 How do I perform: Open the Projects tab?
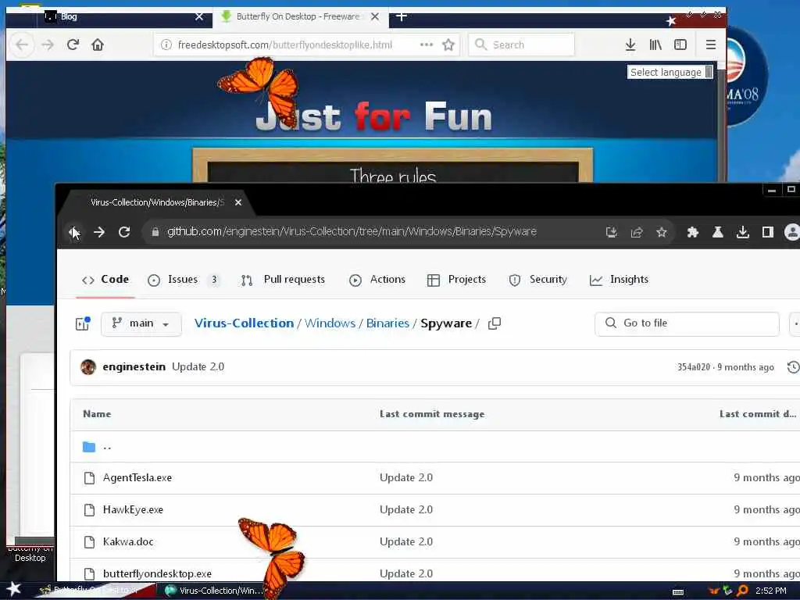tap(456, 280)
